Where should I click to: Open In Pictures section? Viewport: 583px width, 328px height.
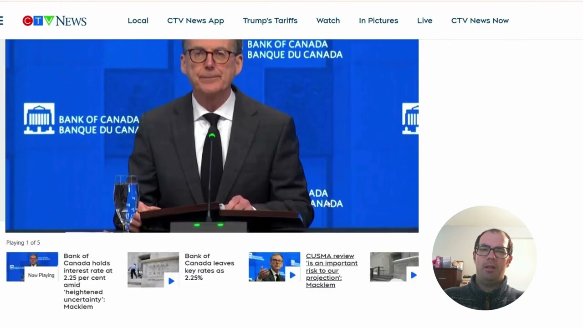pos(378,20)
